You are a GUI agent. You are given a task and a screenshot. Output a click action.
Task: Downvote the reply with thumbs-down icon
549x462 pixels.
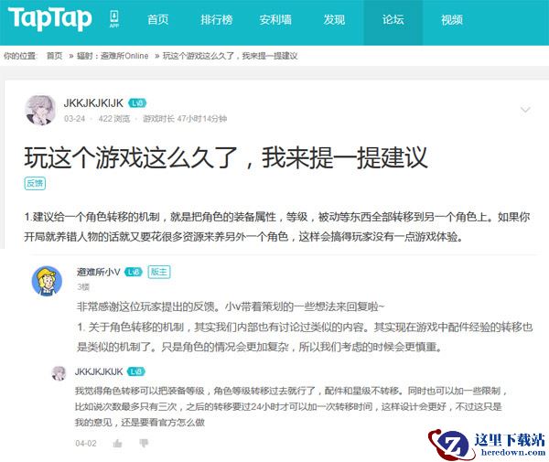[x=144, y=444]
